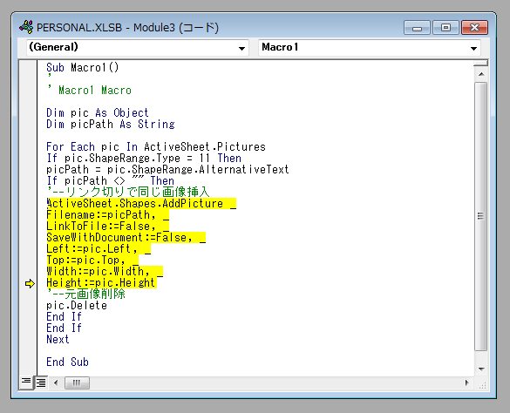Click the vertical scrollbar thumb
This screenshot has width=510, height=413.
click(480, 216)
